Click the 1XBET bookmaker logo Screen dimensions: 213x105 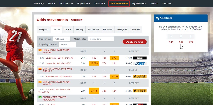[x=140, y=63]
